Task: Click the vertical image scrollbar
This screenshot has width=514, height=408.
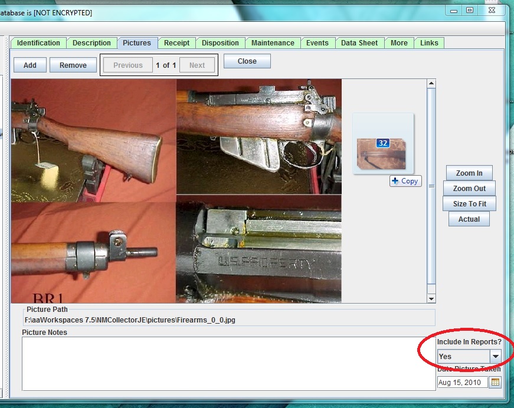Action: pos(431,186)
